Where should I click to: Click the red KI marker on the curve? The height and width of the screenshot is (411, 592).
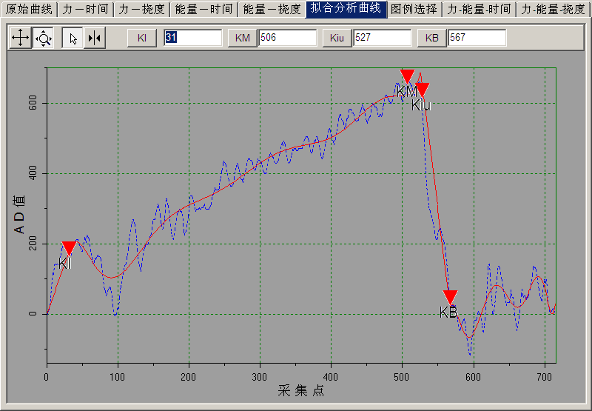[x=69, y=247]
